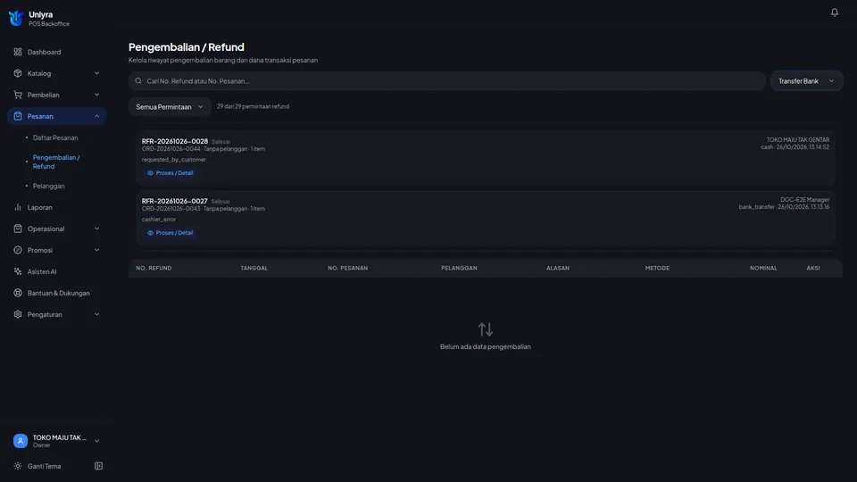The height and width of the screenshot is (482, 857).
Task: Click the Asisten AI sparkle icon
Action: (18, 271)
